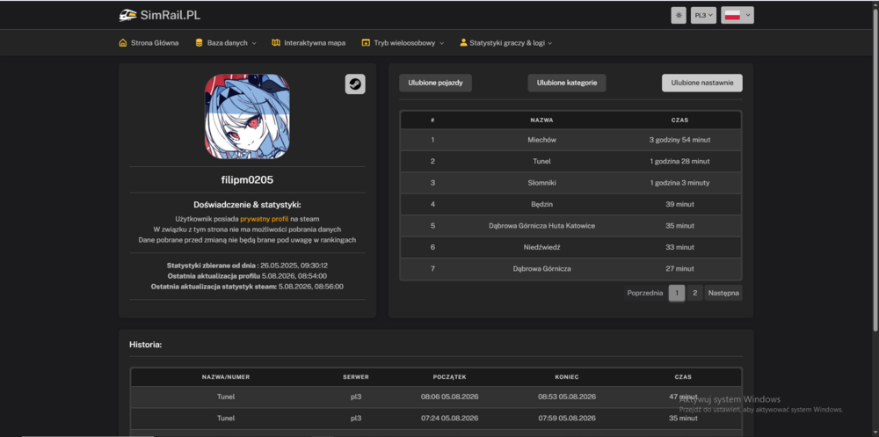Click the user icon beside Statystyki graczy

pos(463,42)
